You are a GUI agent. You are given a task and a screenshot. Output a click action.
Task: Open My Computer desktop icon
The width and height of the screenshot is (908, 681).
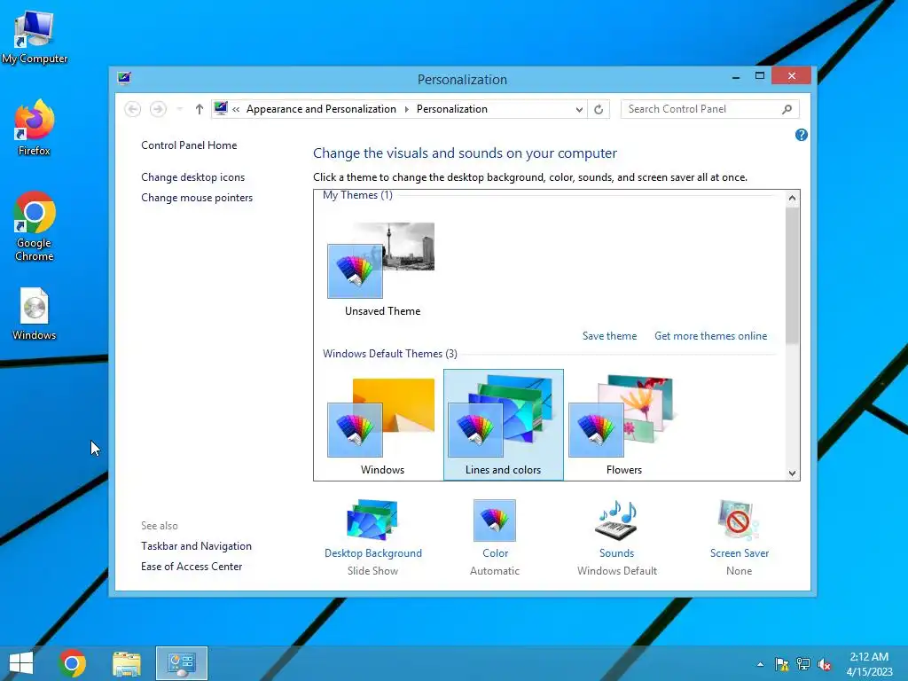click(35, 37)
